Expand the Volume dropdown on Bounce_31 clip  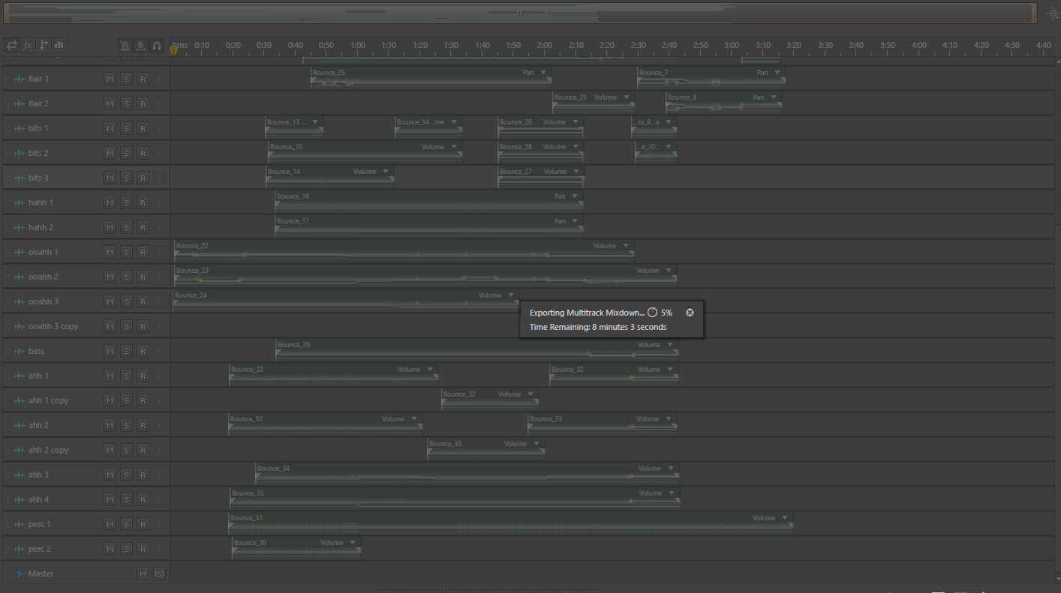tap(785, 518)
